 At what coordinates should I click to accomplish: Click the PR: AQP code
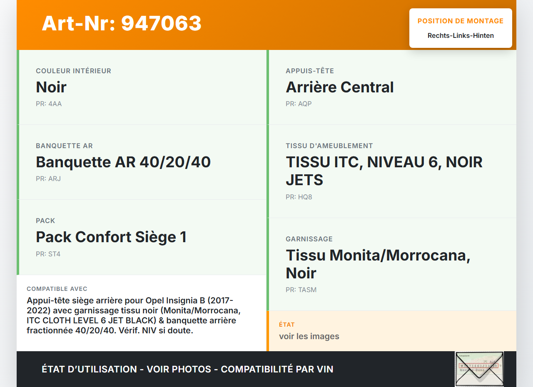[x=299, y=104]
